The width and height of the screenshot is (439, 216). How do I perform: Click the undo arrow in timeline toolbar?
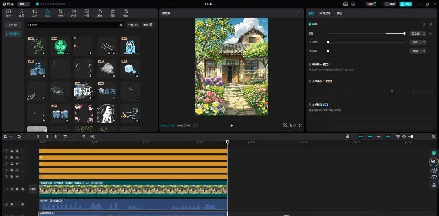pos(19,136)
